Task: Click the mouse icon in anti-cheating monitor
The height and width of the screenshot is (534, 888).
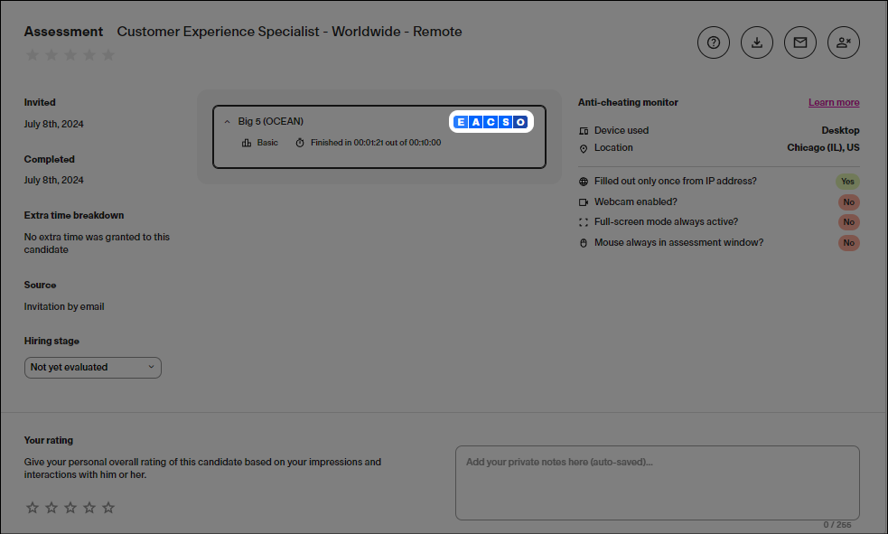Action: [584, 243]
